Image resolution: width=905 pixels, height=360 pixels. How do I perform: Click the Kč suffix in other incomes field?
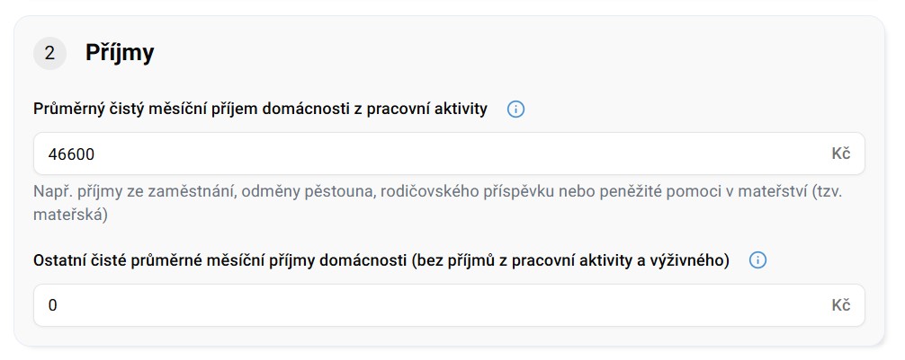coord(840,305)
